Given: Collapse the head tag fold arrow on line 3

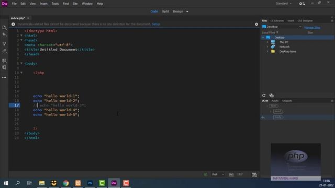Looking at the screenshot, I should (21, 40).
